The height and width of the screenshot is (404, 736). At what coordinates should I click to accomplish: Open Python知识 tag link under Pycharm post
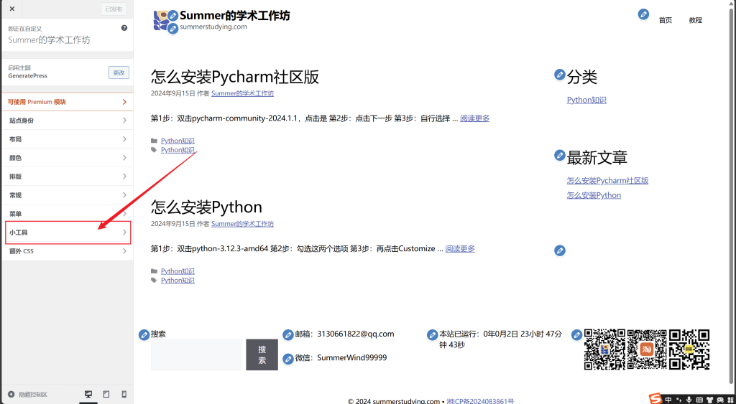[178, 150]
